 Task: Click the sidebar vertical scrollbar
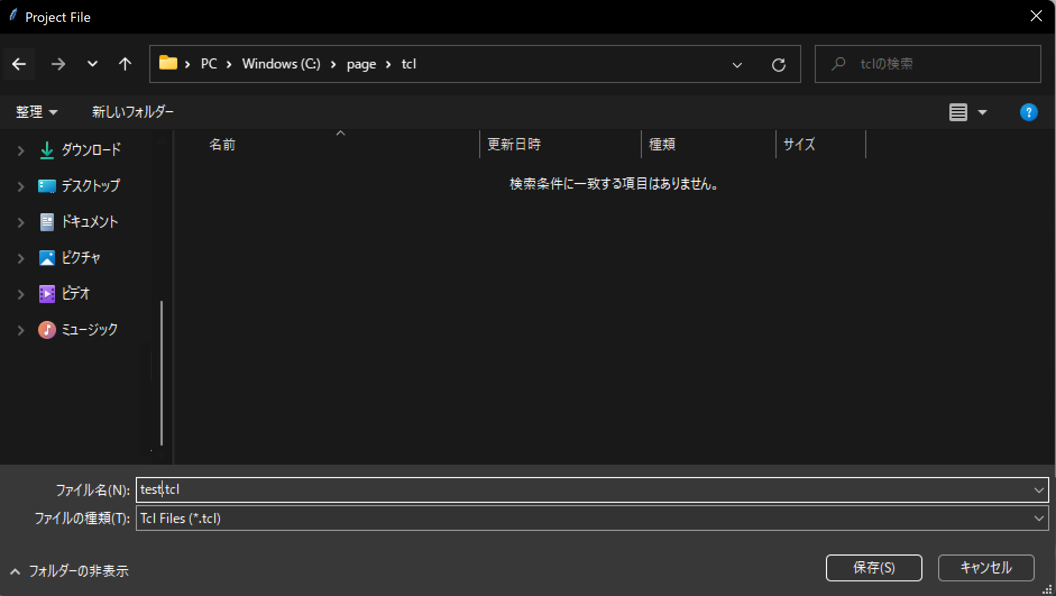pos(162,373)
